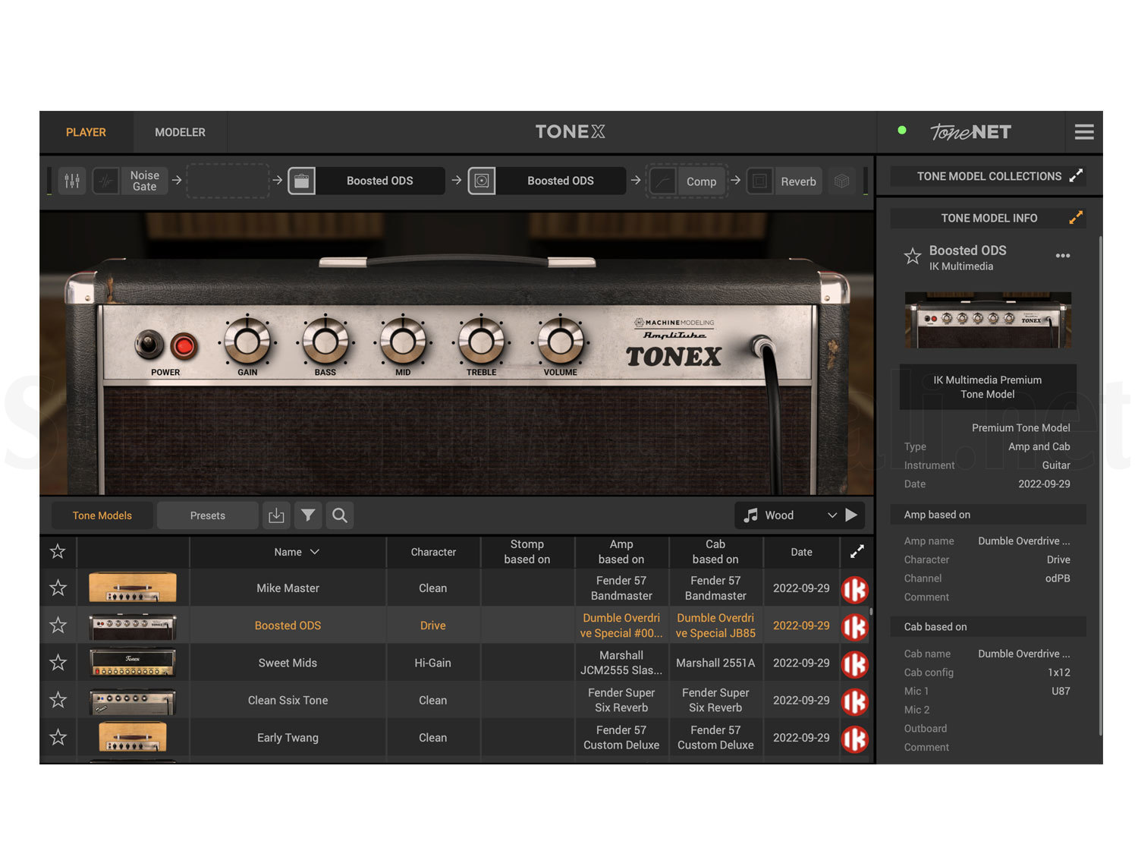Screen dimensions: 1138x854
Task: Click the amp icon on Boosted ODS block
Action: [x=302, y=181]
